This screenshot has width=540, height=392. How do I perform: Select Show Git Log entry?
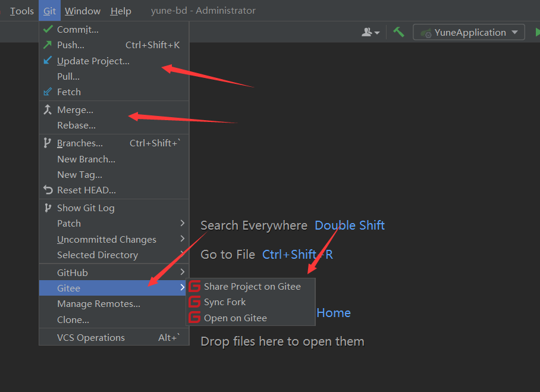pos(114,208)
